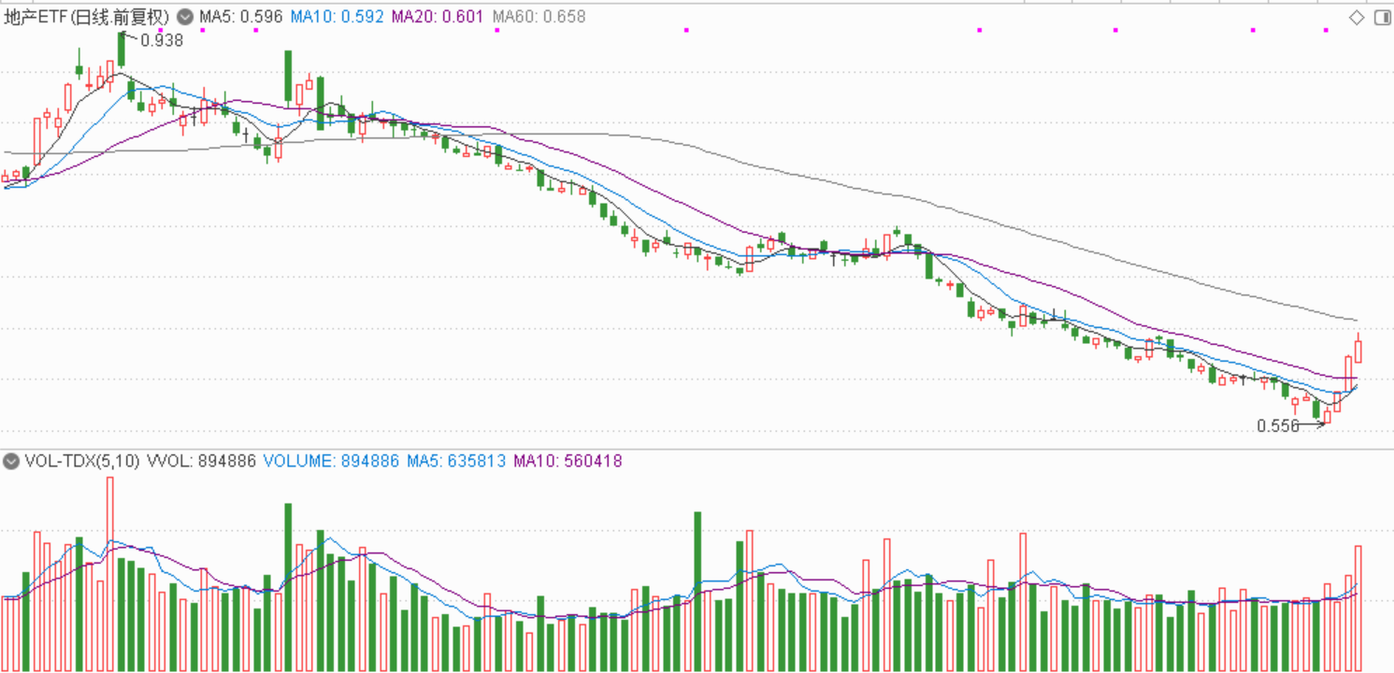Click the 0.938 high price label

click(162, 40)
